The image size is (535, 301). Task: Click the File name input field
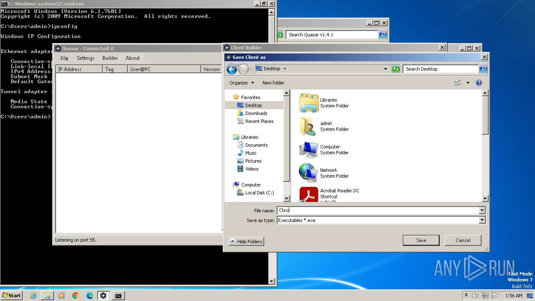pos(378,211)
